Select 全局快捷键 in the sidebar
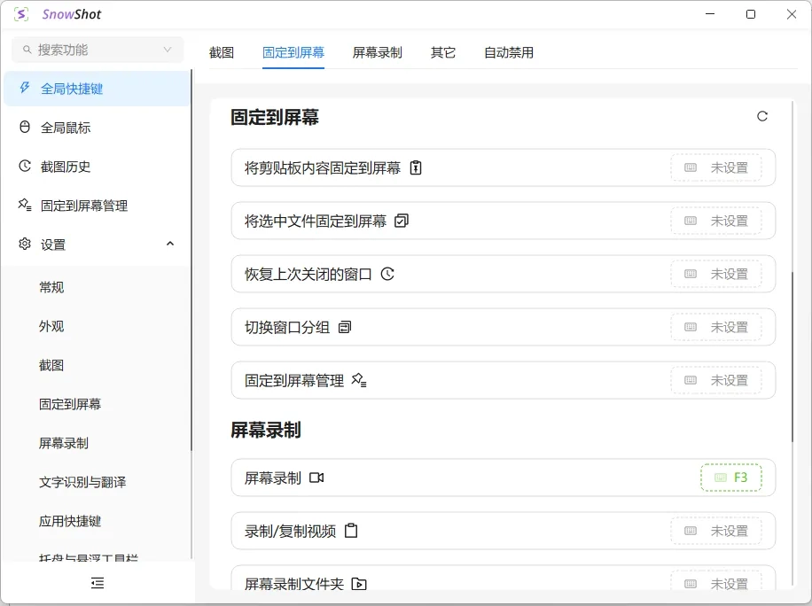 tap(98, 89)
